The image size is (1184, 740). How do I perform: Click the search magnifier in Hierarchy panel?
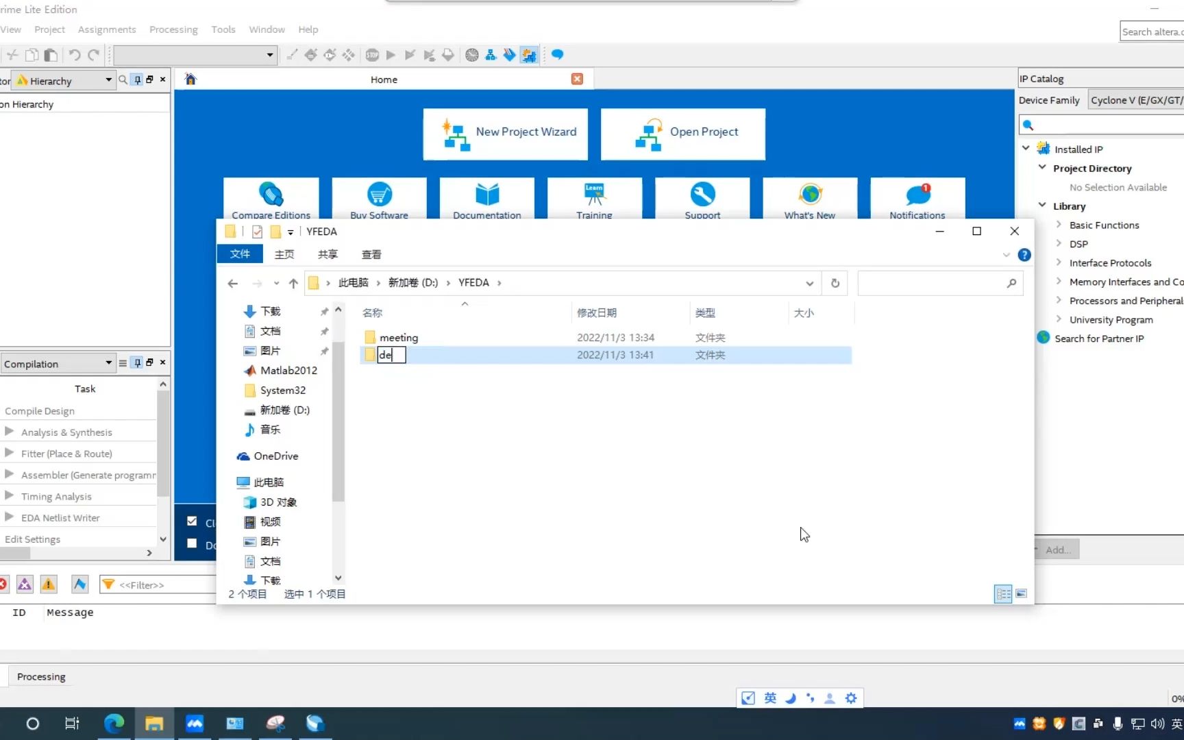[123, 79]
